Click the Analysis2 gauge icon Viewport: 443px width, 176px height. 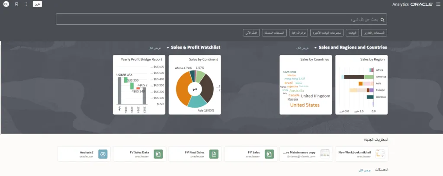pyautogui.click(x=103, y=154)
